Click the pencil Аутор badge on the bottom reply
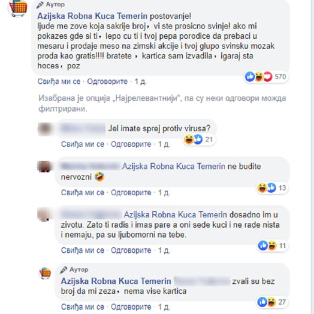This screenshot has height=314, width=314. tap(74, 270)
